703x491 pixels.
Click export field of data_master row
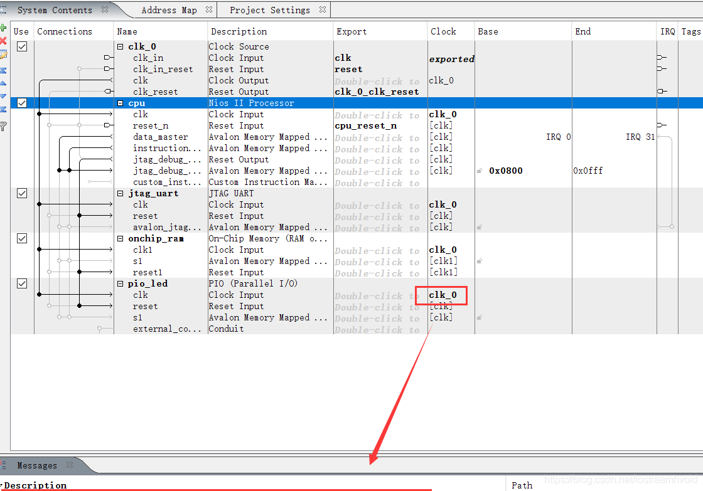(x=380, y=137)
